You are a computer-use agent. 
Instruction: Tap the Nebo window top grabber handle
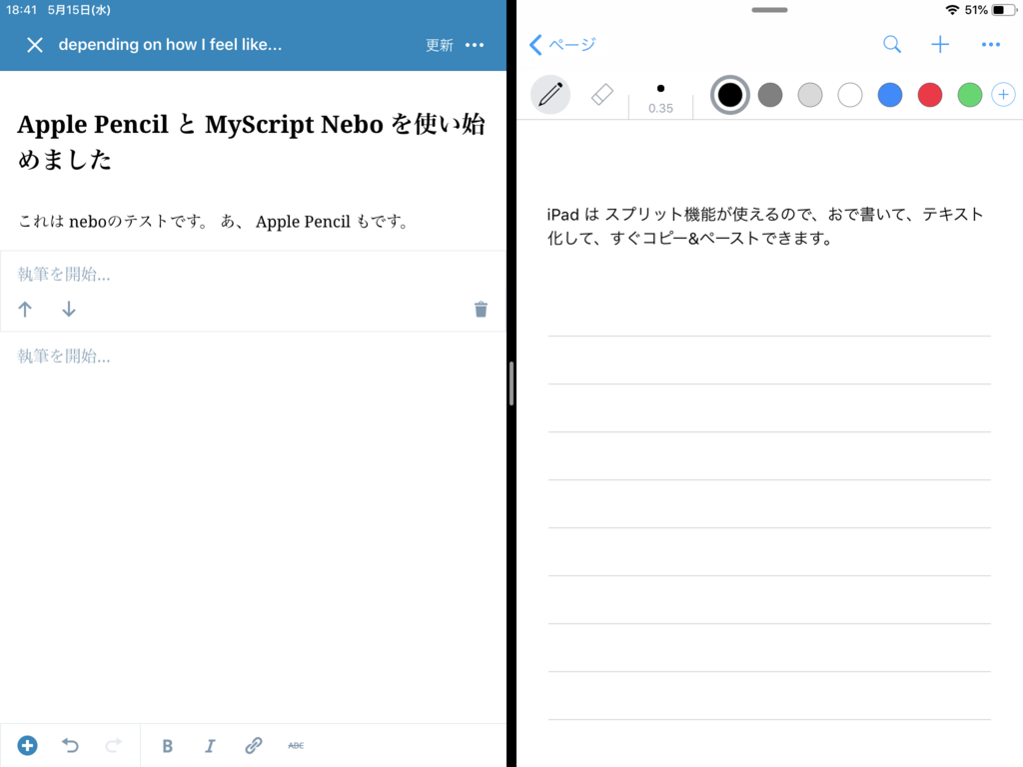(770, 10)
